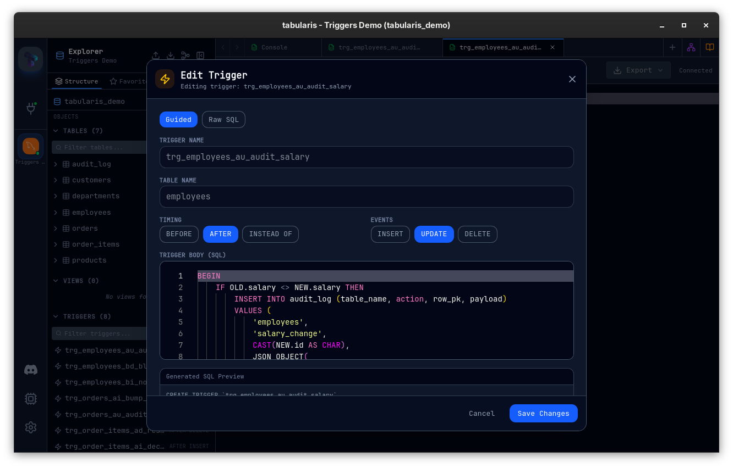Set trigger timing to BEFORE

tap(179, 234)
